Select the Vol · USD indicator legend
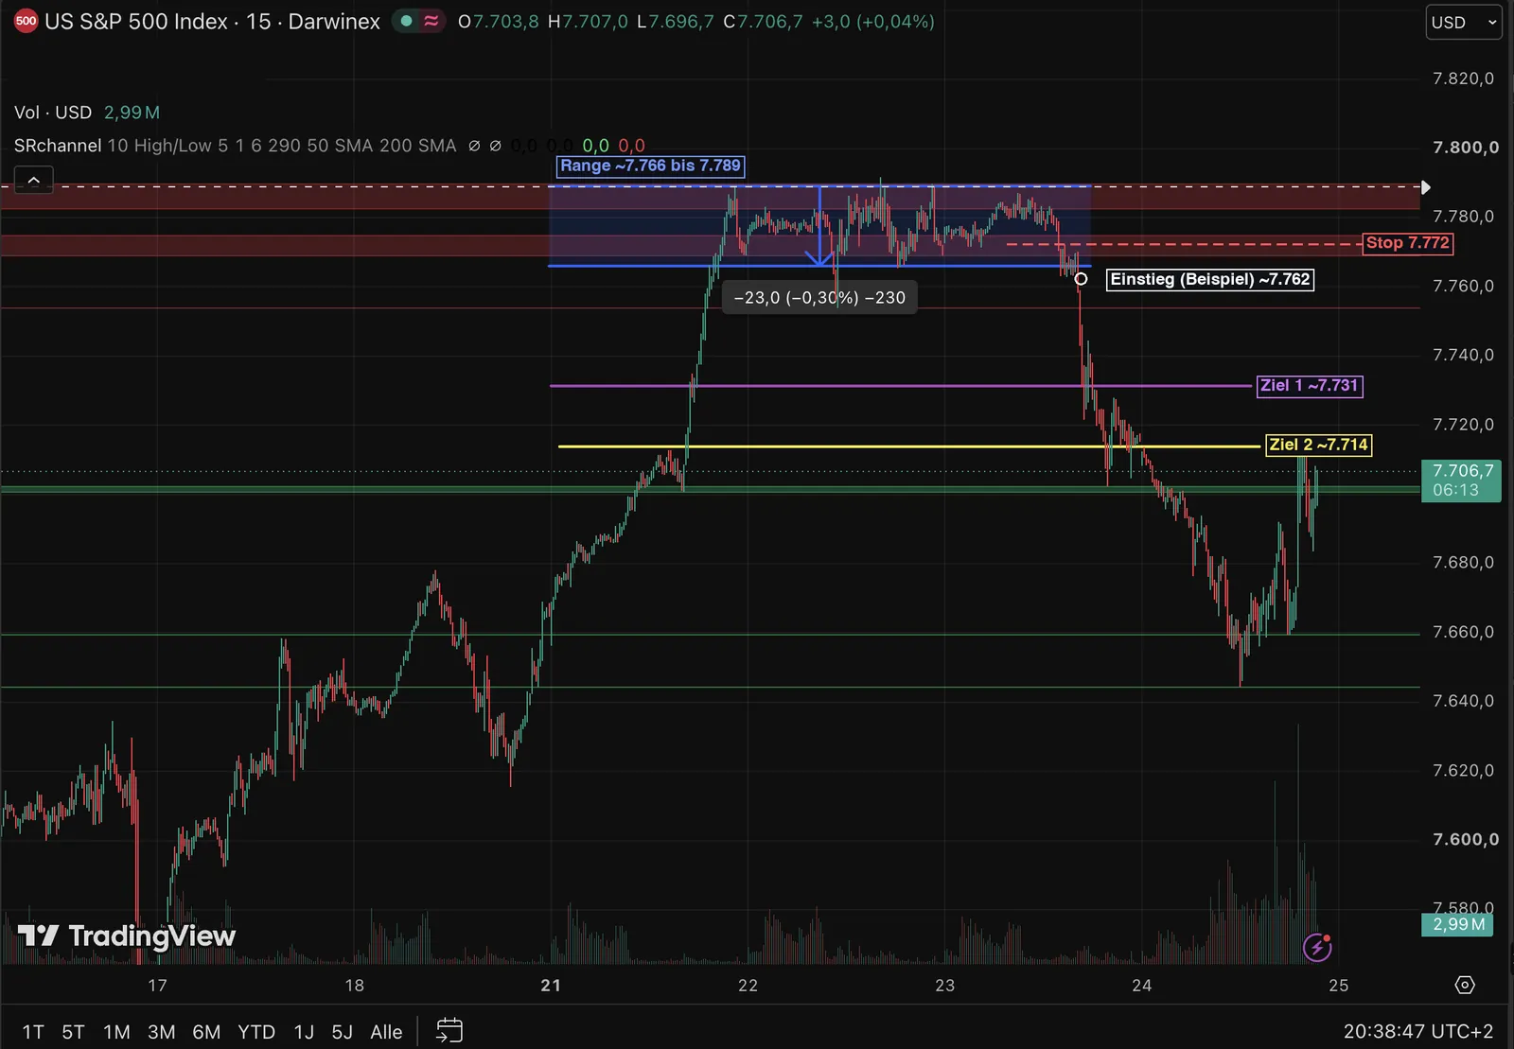The height and width of the screenshot is (1049, 1514). 53,113
